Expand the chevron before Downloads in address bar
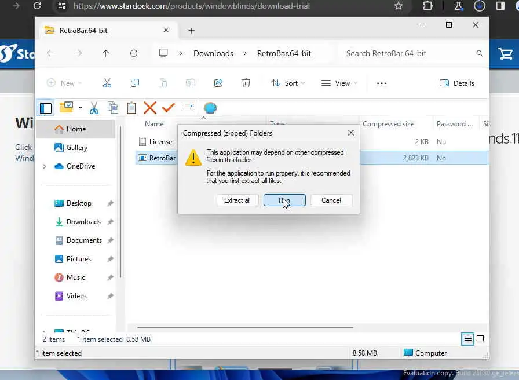 point(181,53)
